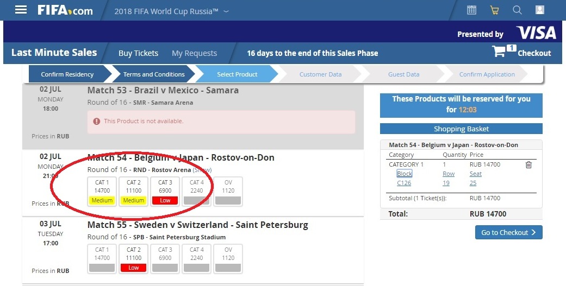
Task: Go to Confirm Residency step
Action: 67,74
